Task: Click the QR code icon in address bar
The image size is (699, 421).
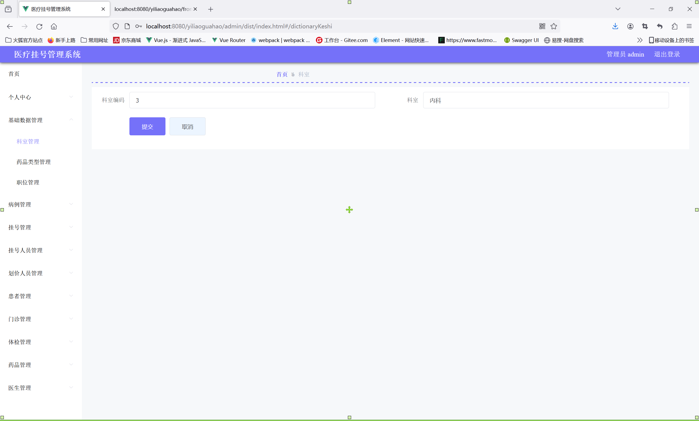Action: pyautogui.click(x=542, y=26)
